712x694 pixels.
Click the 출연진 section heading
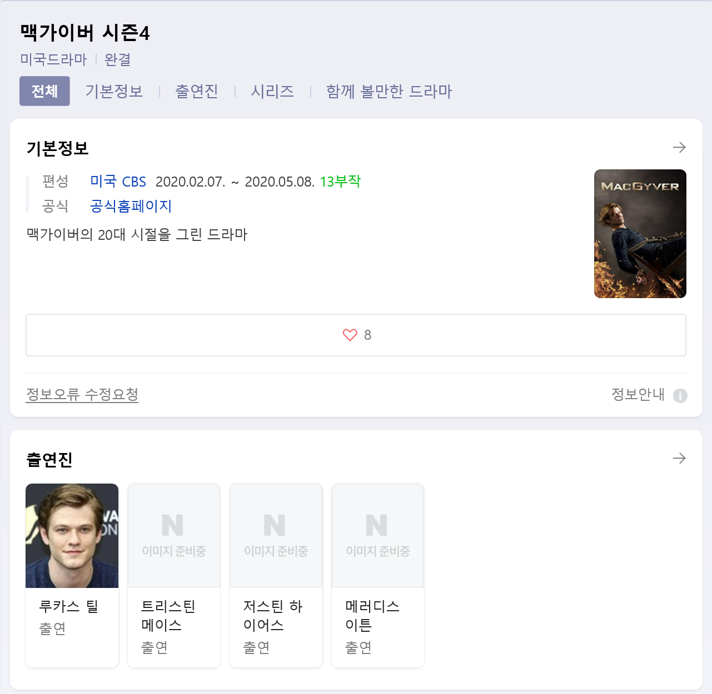tap(49, 459)
